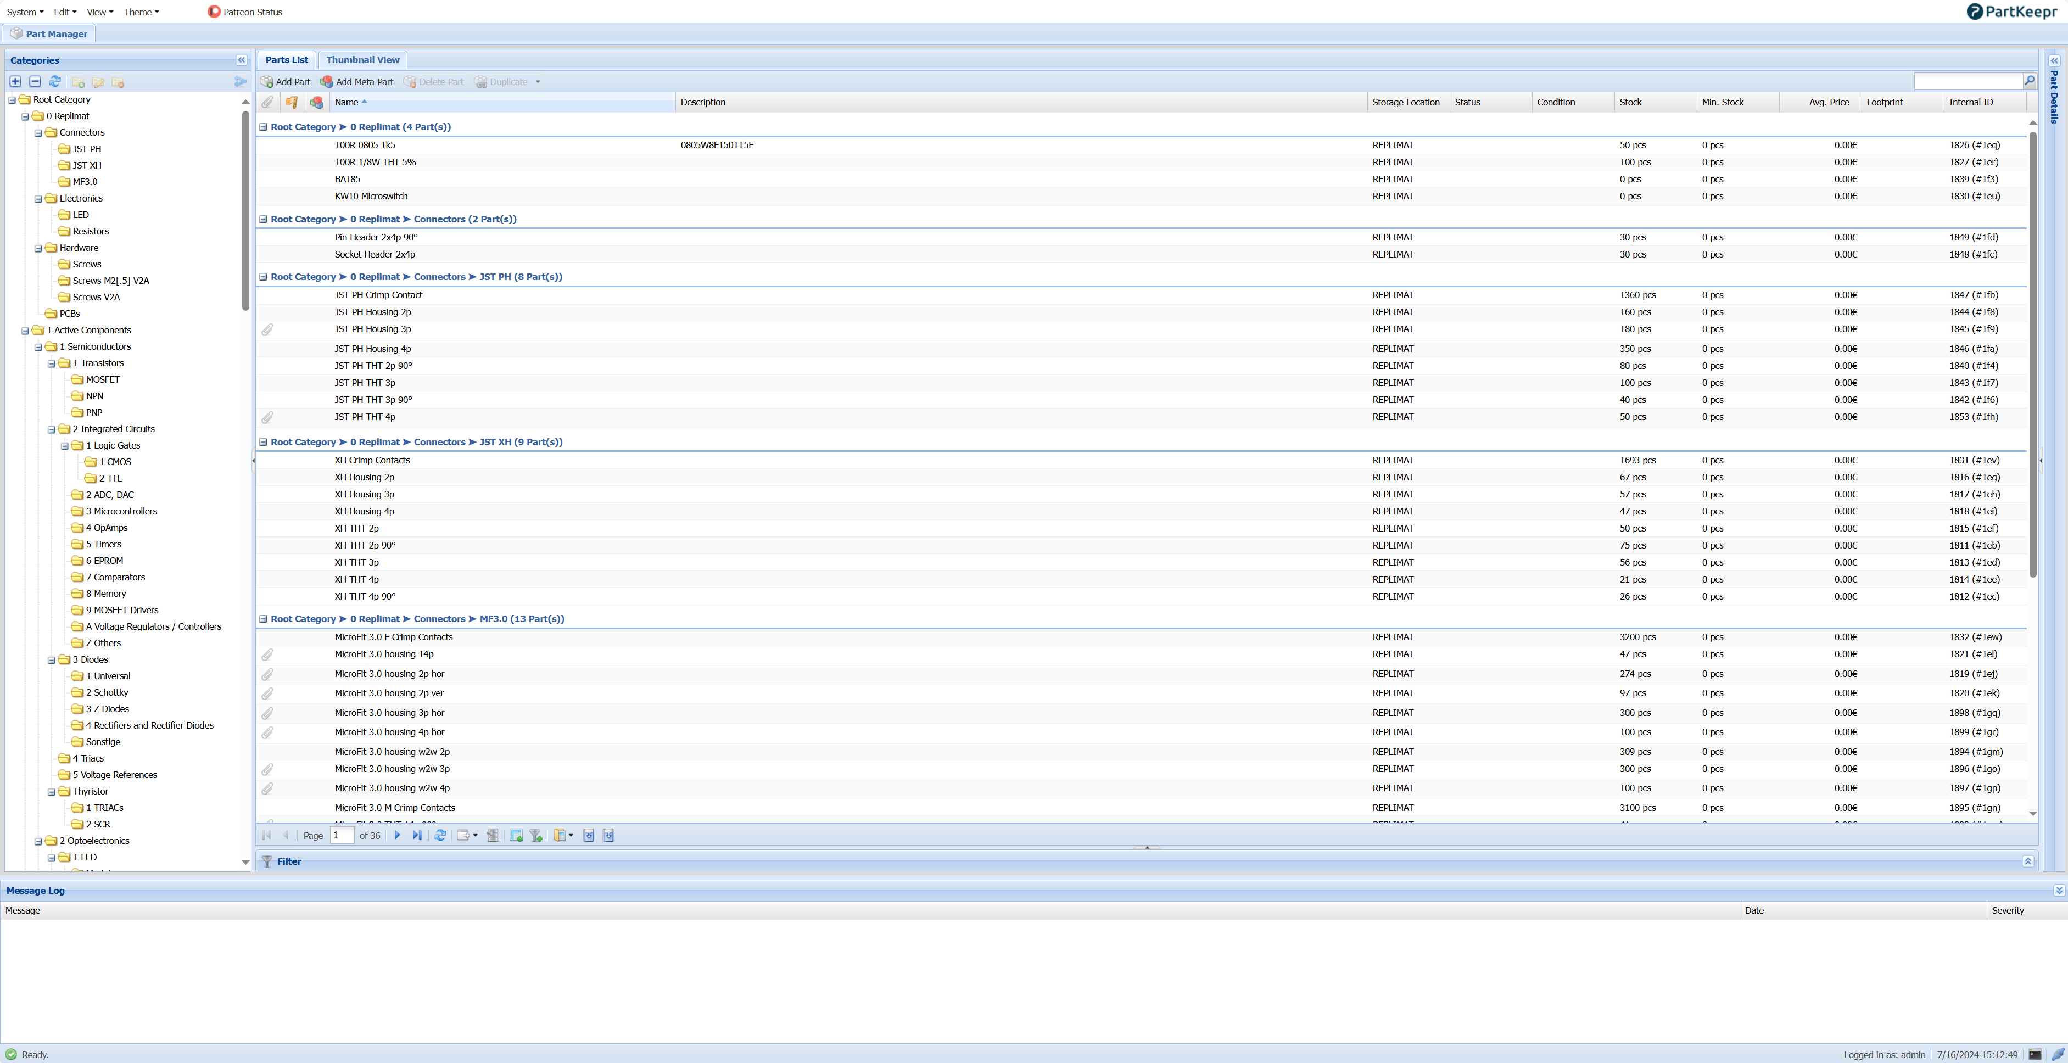
Task: Collapse the Connectors tree node
Action: point(38,133)
